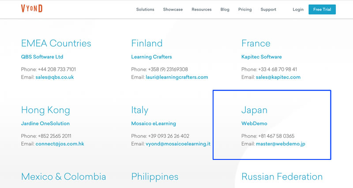The image size is (353, 188).
Task: Select the Mexico & Colombia heading
Action: pyautogui.click(x=64, y=177)
